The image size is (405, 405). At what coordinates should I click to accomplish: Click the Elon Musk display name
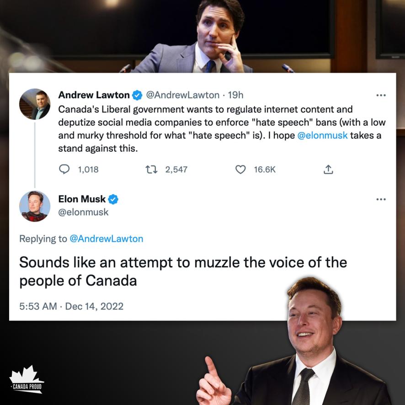pos(82,199)
